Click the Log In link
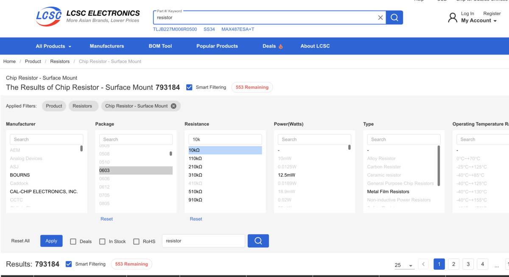 pos(467,14)
